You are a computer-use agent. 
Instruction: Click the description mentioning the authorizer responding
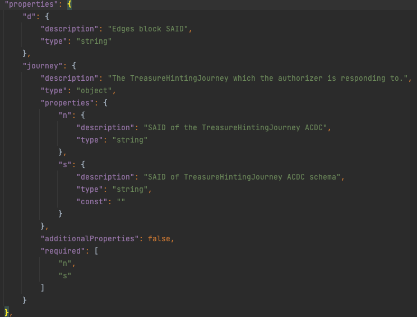point(259,79)
